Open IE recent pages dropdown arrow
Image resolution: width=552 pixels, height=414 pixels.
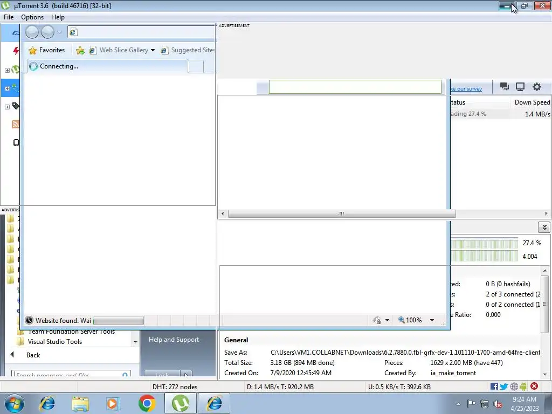pos(59,32)
